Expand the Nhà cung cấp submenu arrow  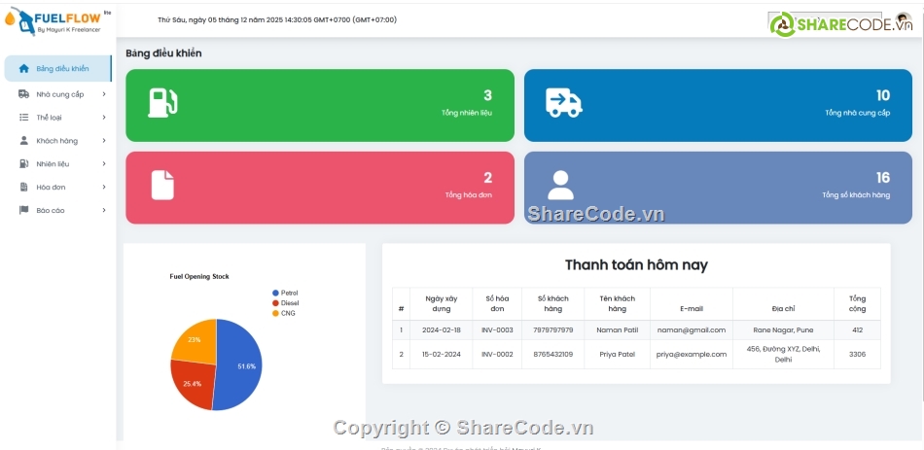(x=104, y=94)
